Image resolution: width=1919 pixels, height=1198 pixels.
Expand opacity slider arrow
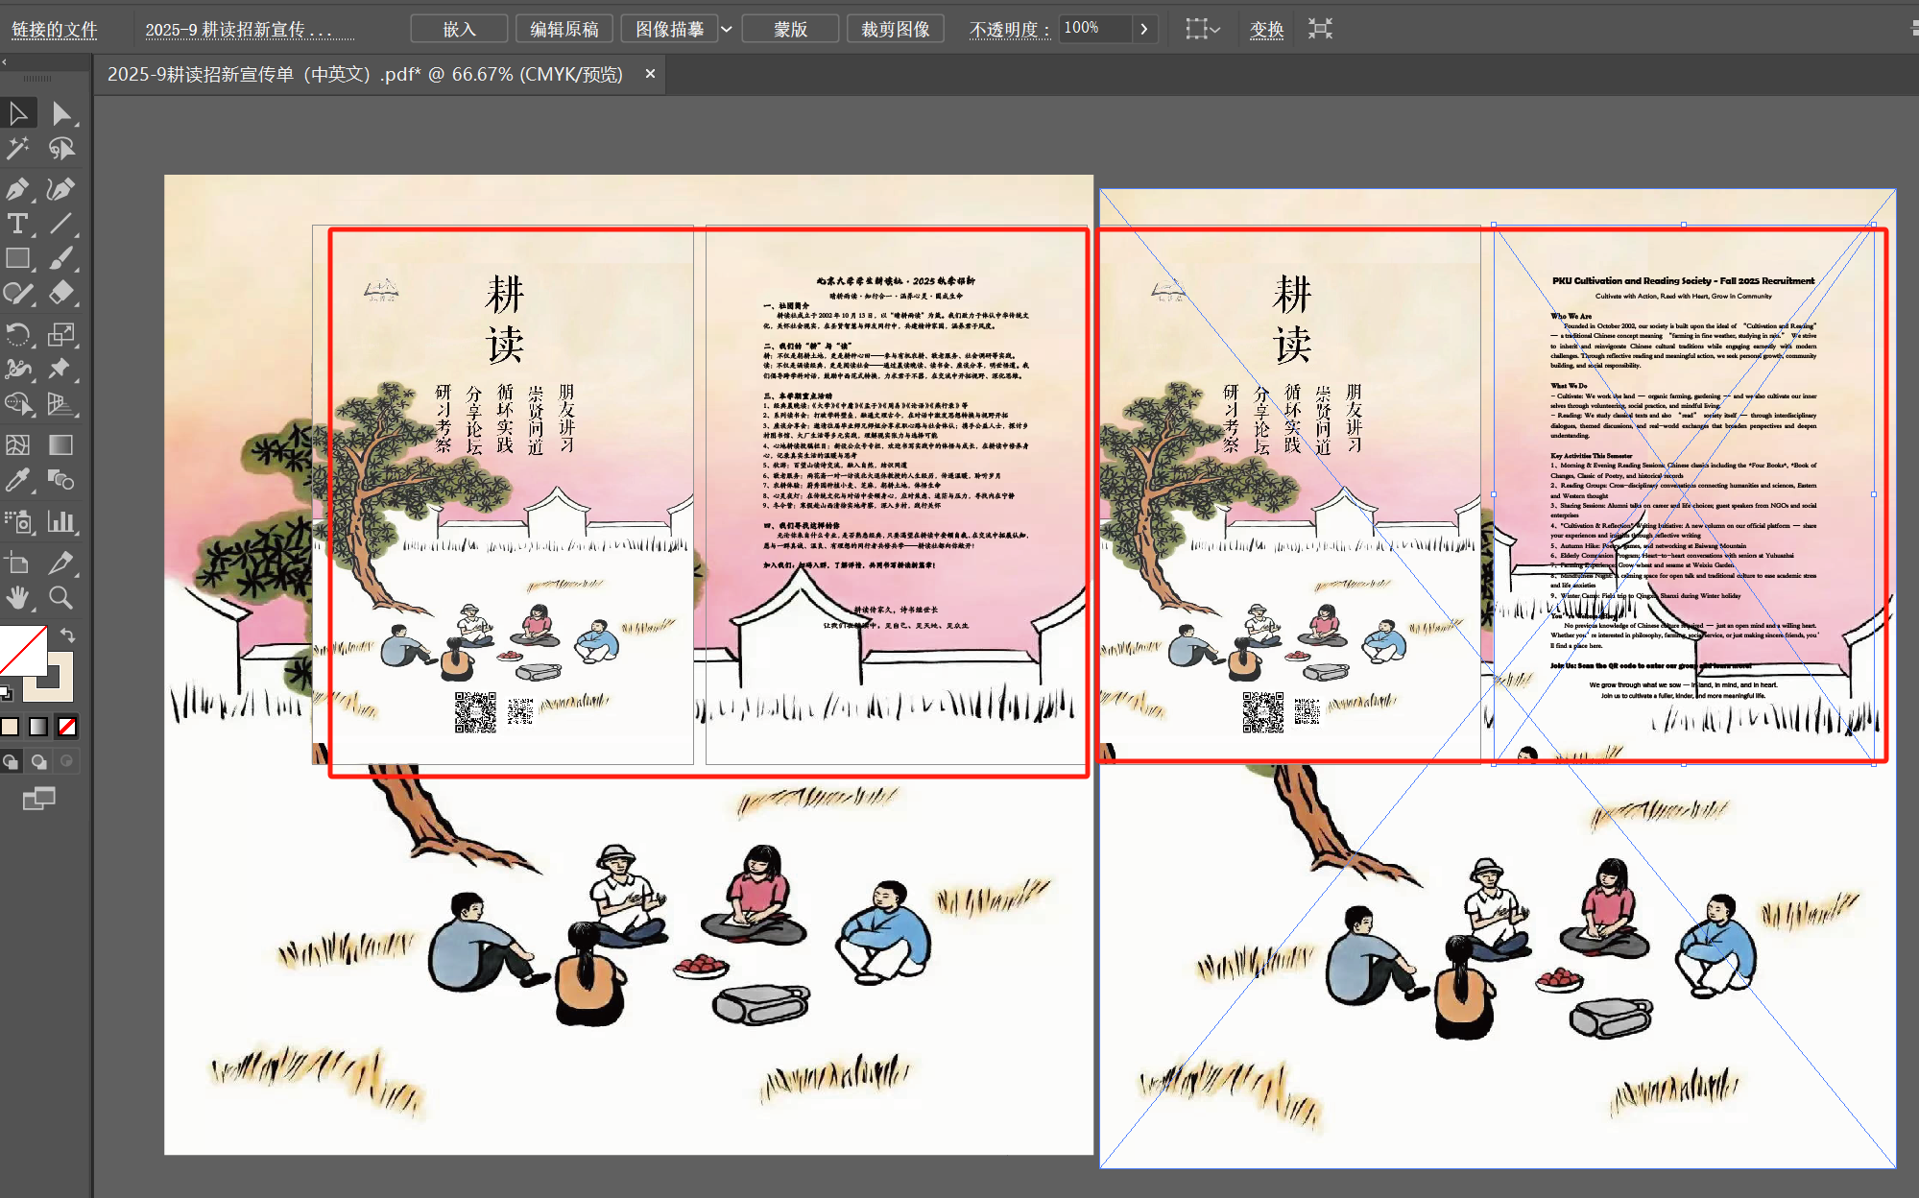click(1143, 29)
